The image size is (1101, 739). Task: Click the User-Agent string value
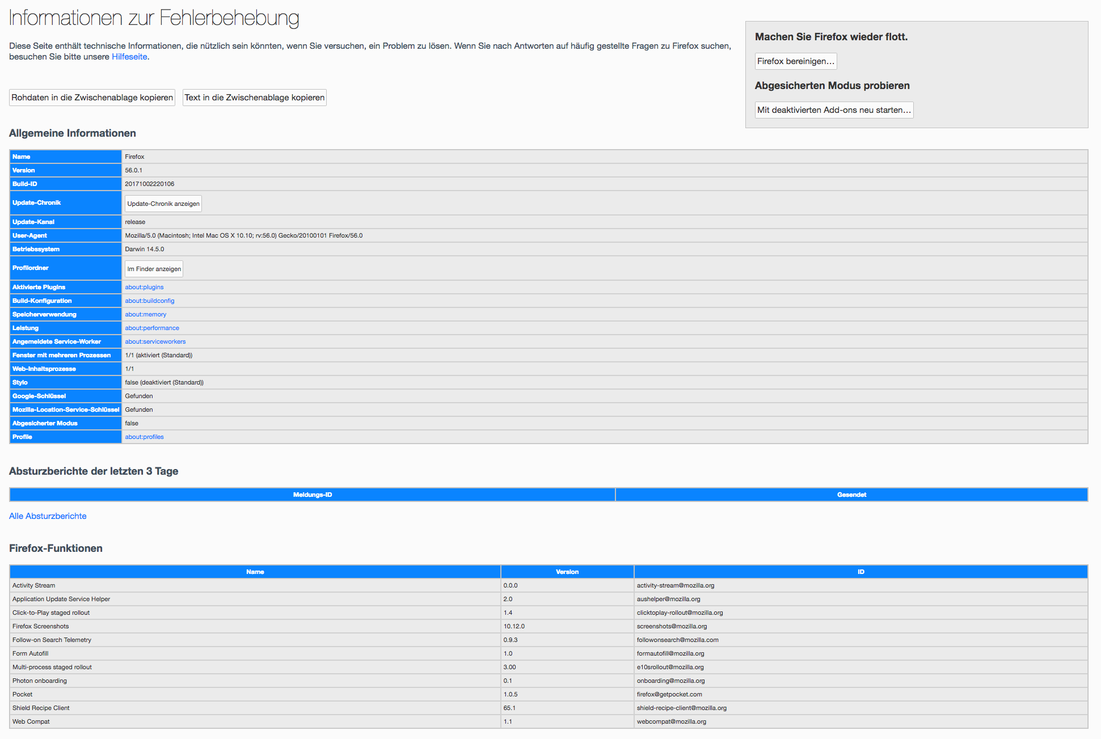click(244, 235)
